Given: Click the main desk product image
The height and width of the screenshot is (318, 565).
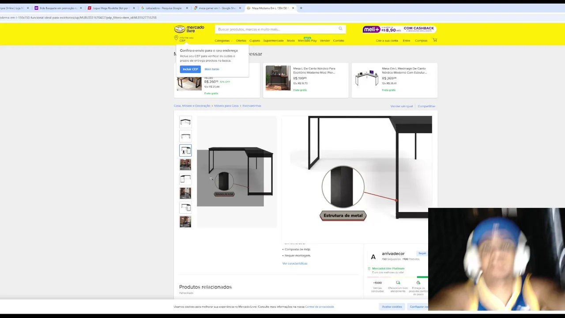Looking at the screenshot, I should point(237,172).
